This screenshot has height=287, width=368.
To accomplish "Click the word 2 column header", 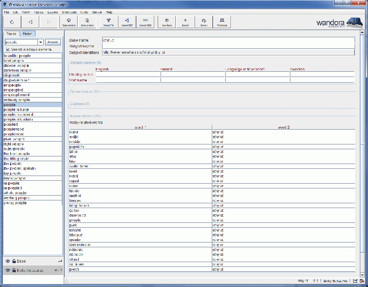I will coord(284,127).
